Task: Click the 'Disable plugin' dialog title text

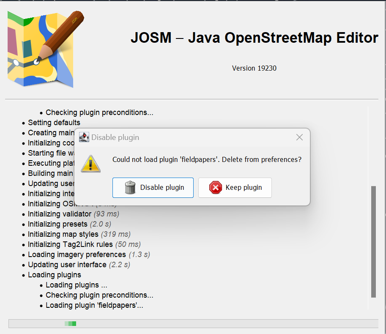Action: (x=115, y=137)
